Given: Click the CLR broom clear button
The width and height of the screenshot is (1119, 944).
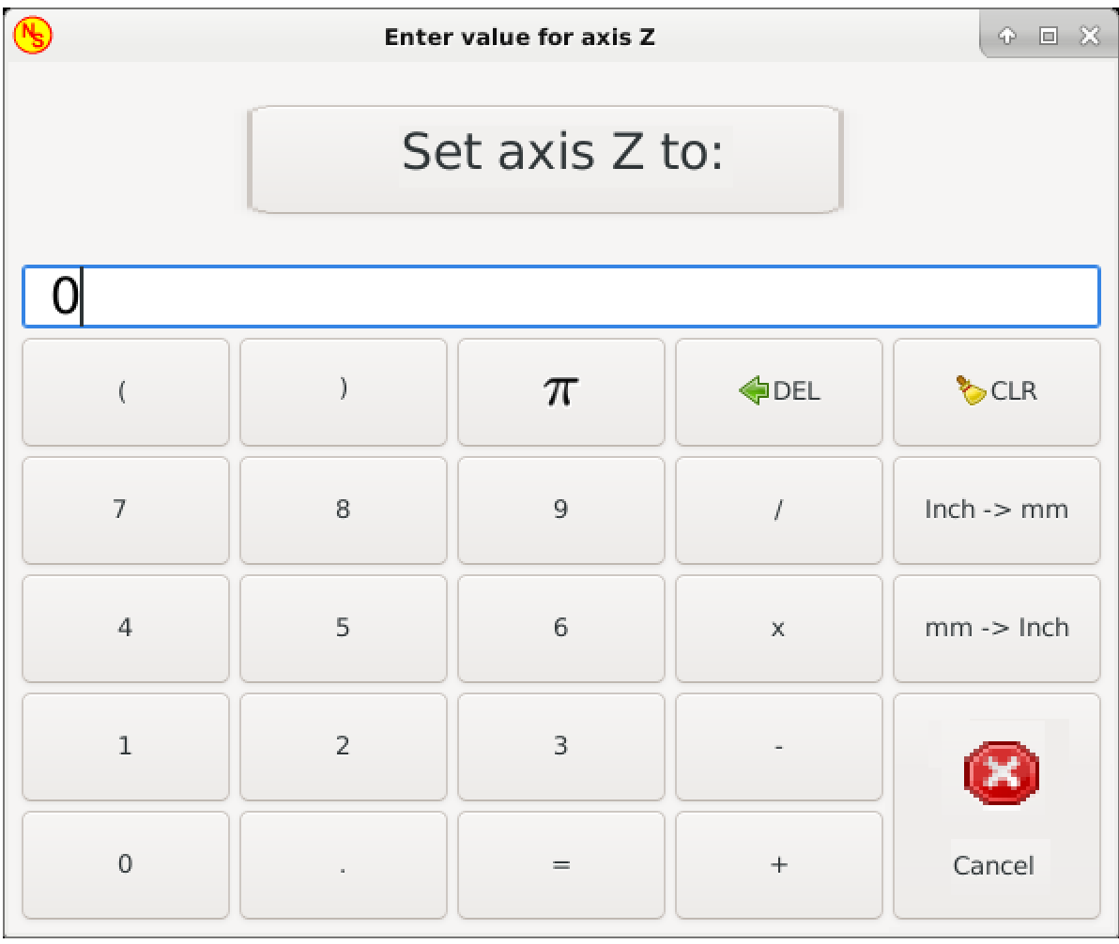Looking at the screenshot, I should pyautogui.click(x=996, y=391).
